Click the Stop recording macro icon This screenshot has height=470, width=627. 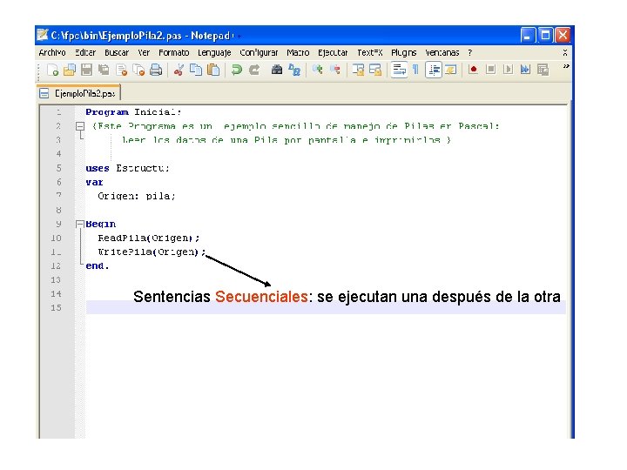[490, 70]
